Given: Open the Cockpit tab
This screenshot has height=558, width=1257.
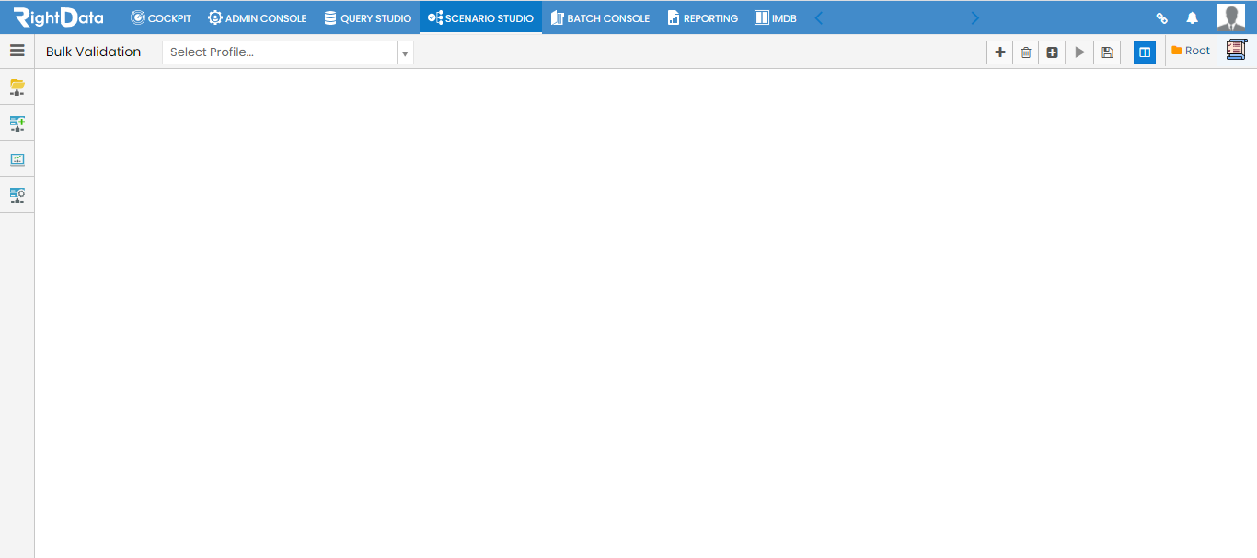Looking at the screenshot, I should pos(161,17).
